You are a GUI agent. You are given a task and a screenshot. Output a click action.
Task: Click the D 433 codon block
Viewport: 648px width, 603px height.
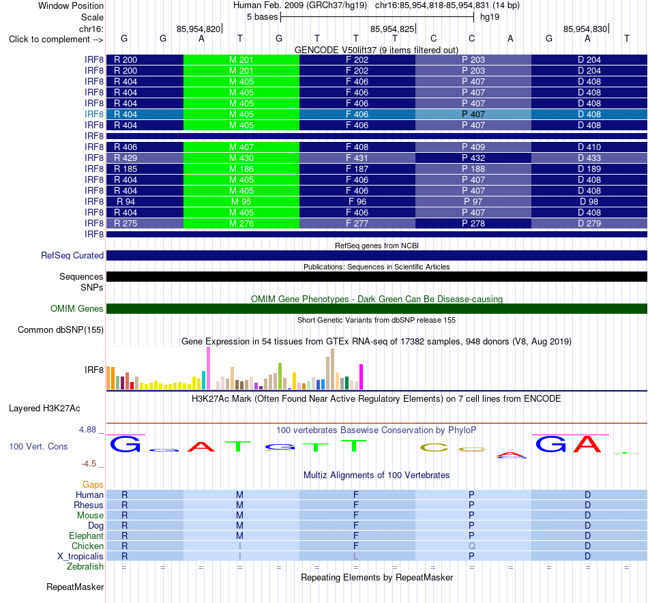tap(589, 158)
